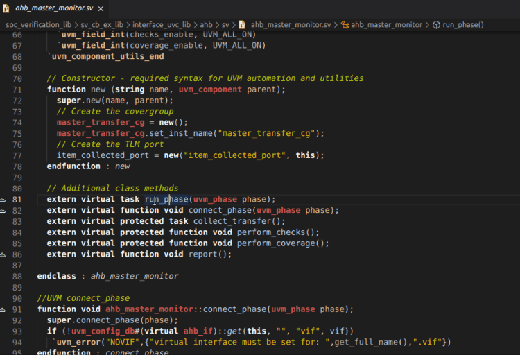Click "//UVM connect_phase" comment on line 90

click(83, 298)
